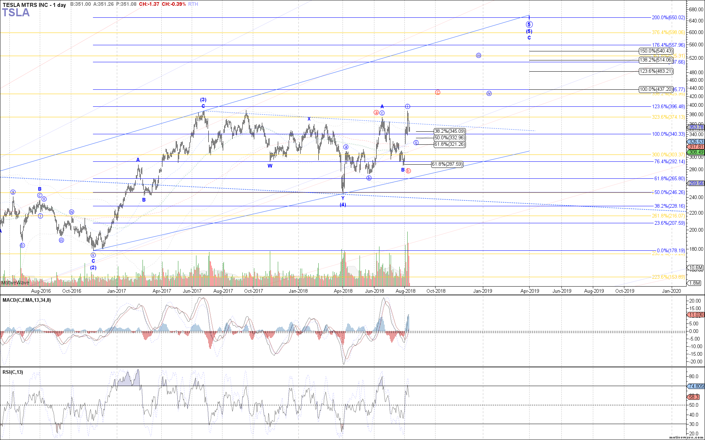The image size is (705, 440).
Task: Select the (3) wave label at 2017 peak
Action: 203,100
